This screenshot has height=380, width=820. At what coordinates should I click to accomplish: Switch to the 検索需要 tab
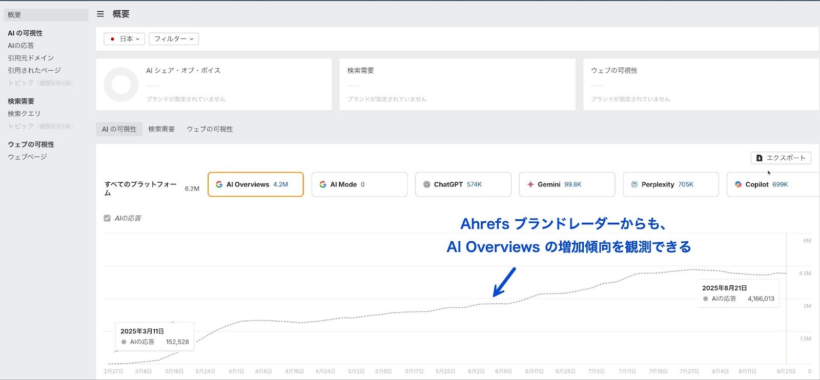point(161,129)
